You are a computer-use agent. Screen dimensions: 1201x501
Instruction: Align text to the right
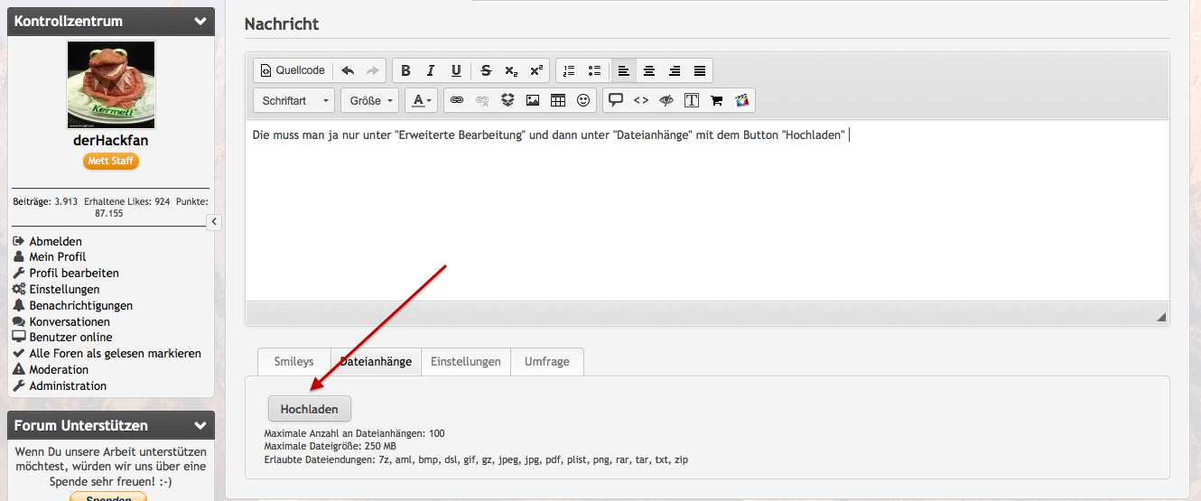(x=675, y=70)
